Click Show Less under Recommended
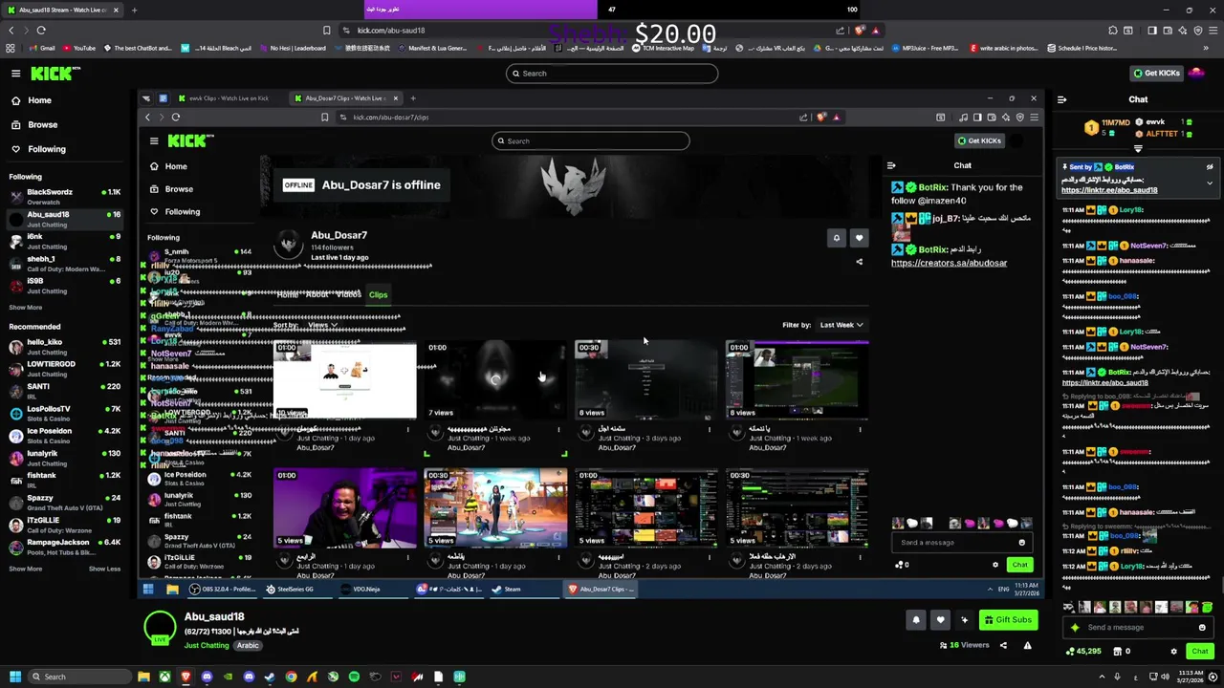The height and width of the screenshot is (688, 1224). pyautogui.click(x=105, y=569)
